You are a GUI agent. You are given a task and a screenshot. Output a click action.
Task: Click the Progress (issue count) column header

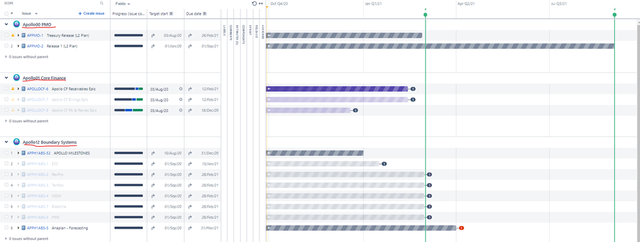coord(129,13)
